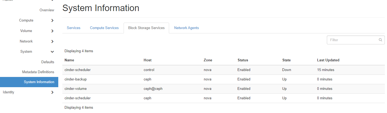This screenshot has height=113, width=387.
Task: Open the Network Agents tab
Action: tap(186, 28)
